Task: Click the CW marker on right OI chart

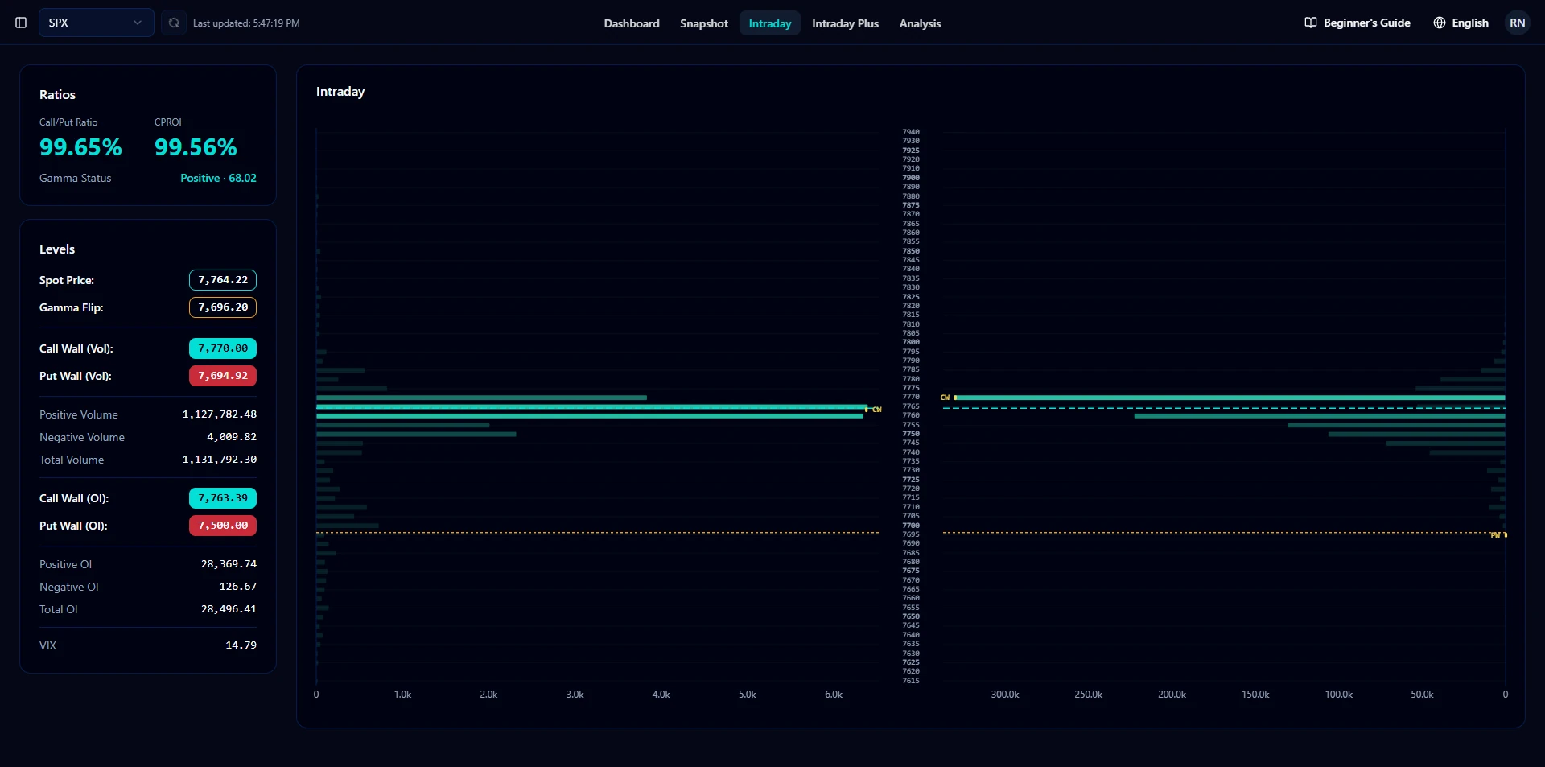Action: click(946, 398)
